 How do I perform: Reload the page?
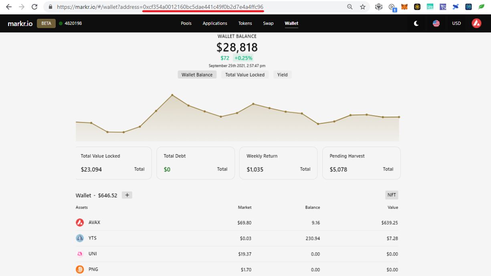click(34, 7)
